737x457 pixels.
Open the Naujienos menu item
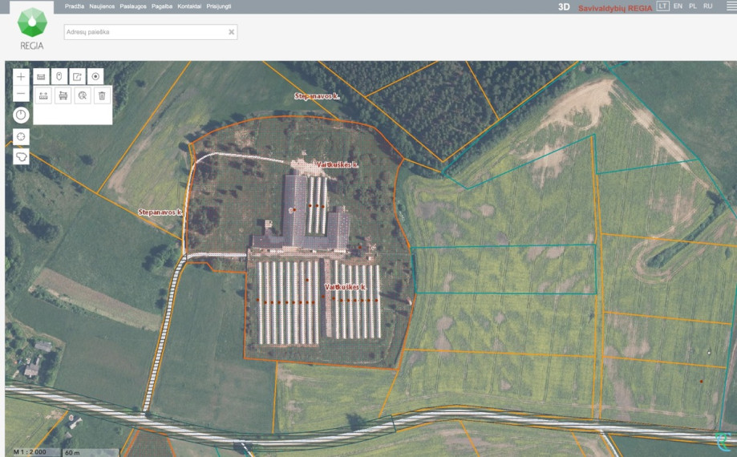tap(102, 6)
